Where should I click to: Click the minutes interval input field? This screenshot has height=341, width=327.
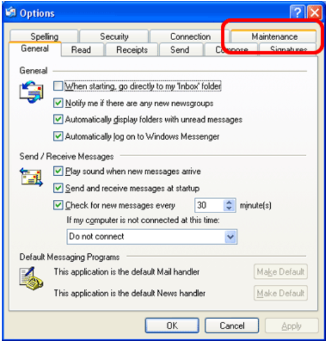coord(209,205)
